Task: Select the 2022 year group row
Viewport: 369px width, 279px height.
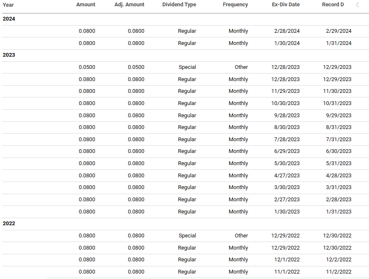Action: [x=185, y=224]
